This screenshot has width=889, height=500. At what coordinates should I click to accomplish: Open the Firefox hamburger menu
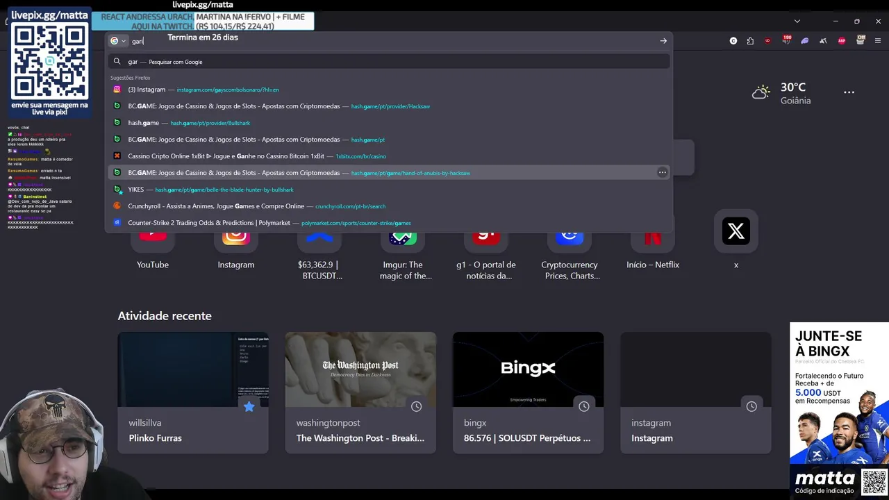[879, 41]
